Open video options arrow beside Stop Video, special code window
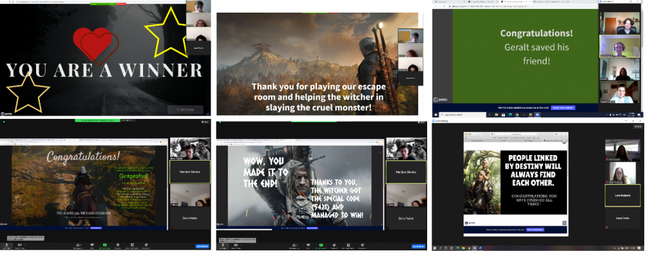The width and height of the screenshot is (648, 256). point(242,245)
